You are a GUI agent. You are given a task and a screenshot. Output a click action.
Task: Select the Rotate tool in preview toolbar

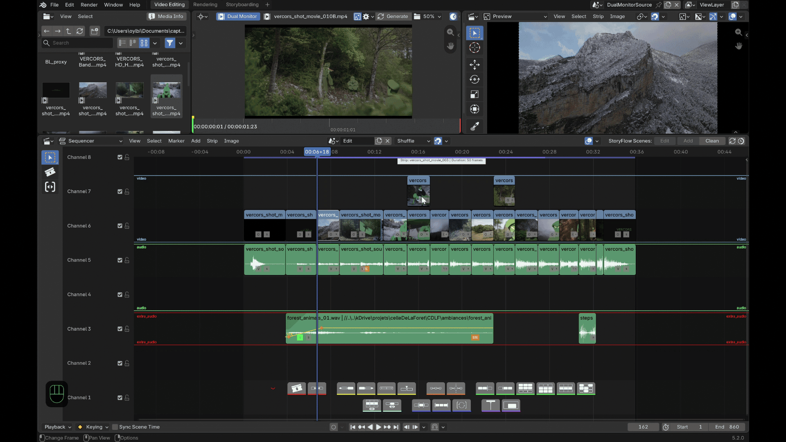tap(474, 79)
